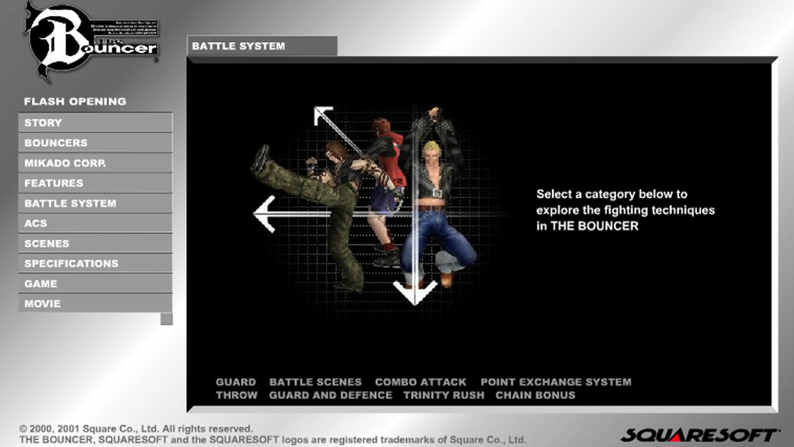Open Point Exchange System category

(x=556, y=382)
